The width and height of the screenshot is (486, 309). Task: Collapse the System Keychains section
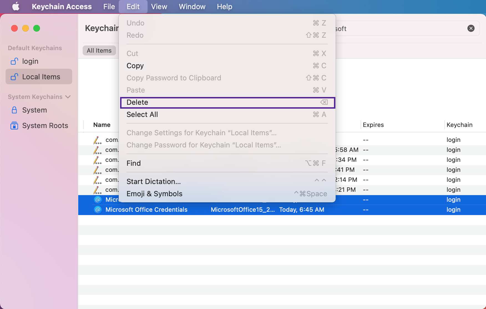click(x=68, y=97)
